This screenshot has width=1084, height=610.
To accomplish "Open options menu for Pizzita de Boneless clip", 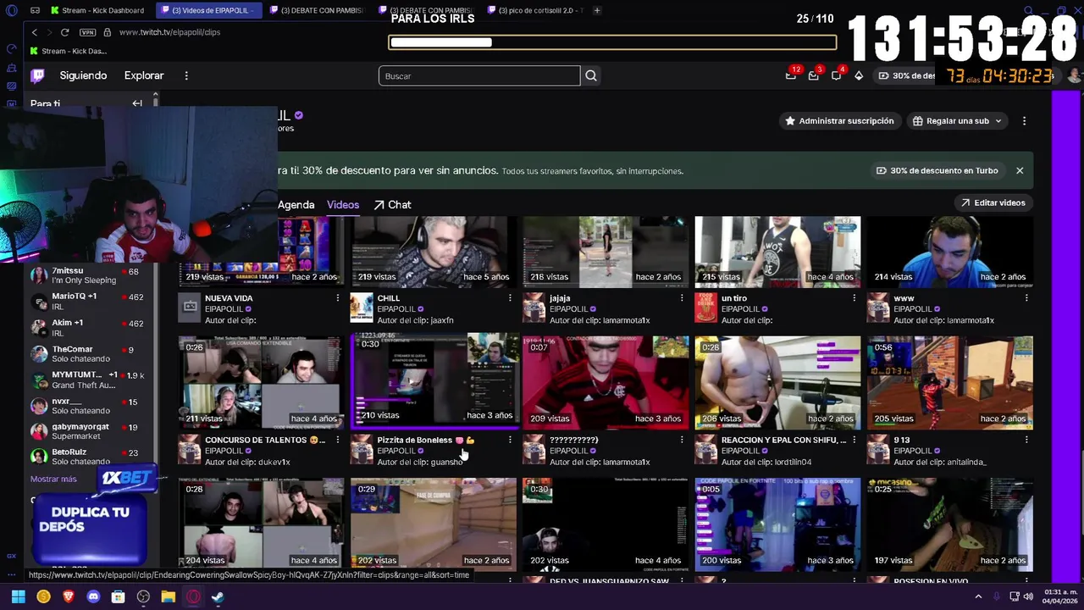I will coord(510,440).
